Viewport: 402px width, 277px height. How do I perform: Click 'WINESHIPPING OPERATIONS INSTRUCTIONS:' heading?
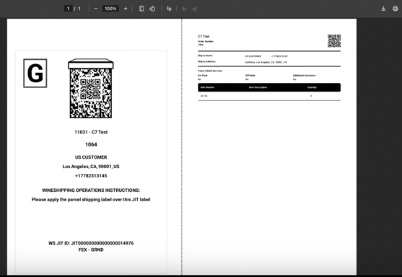pos(91,190)
